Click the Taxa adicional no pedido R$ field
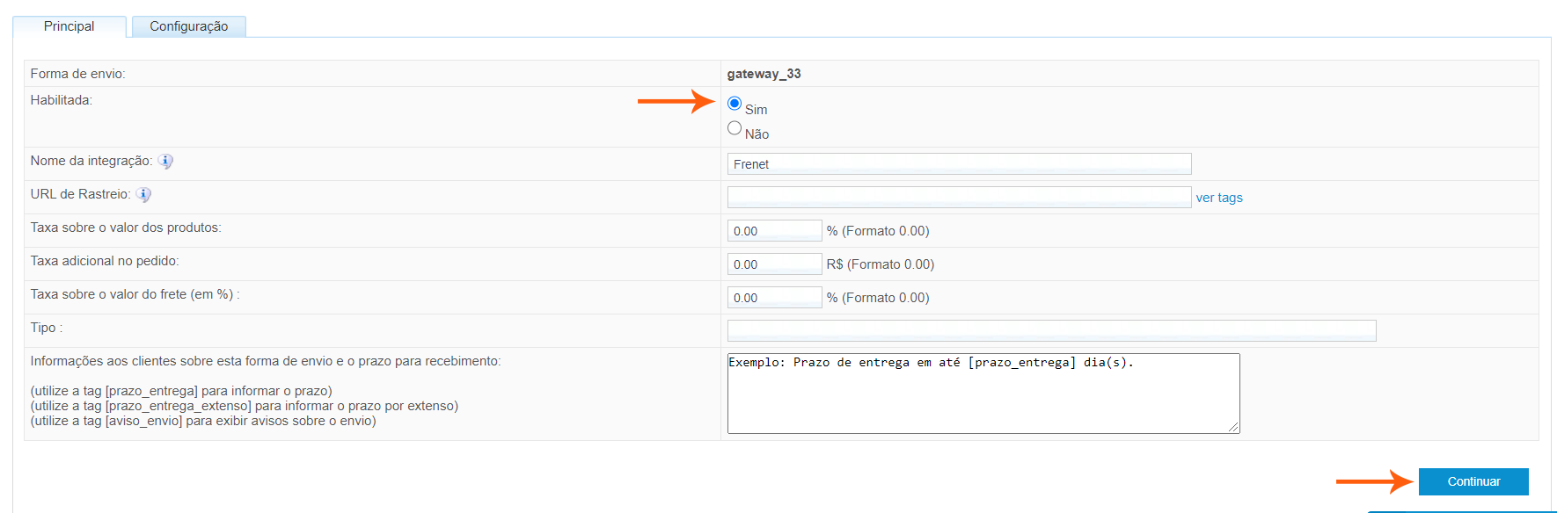This screenshot has height=513, width=1557. coord(774,264)
